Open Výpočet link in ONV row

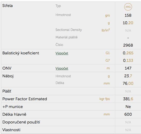[62, 68]
